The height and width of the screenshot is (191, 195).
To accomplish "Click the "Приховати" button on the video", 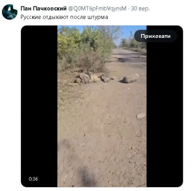I will pos(156,36).
